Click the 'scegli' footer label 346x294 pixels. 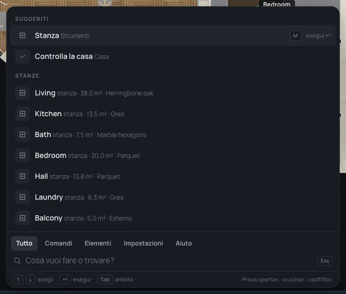[45, 279]
